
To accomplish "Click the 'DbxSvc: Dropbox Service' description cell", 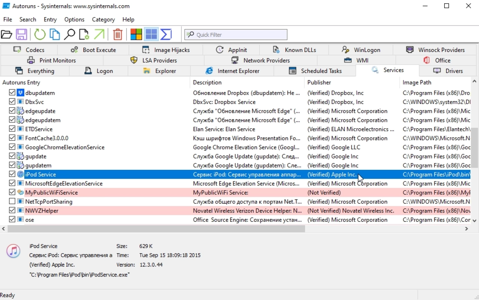I will tap(224, 102).
